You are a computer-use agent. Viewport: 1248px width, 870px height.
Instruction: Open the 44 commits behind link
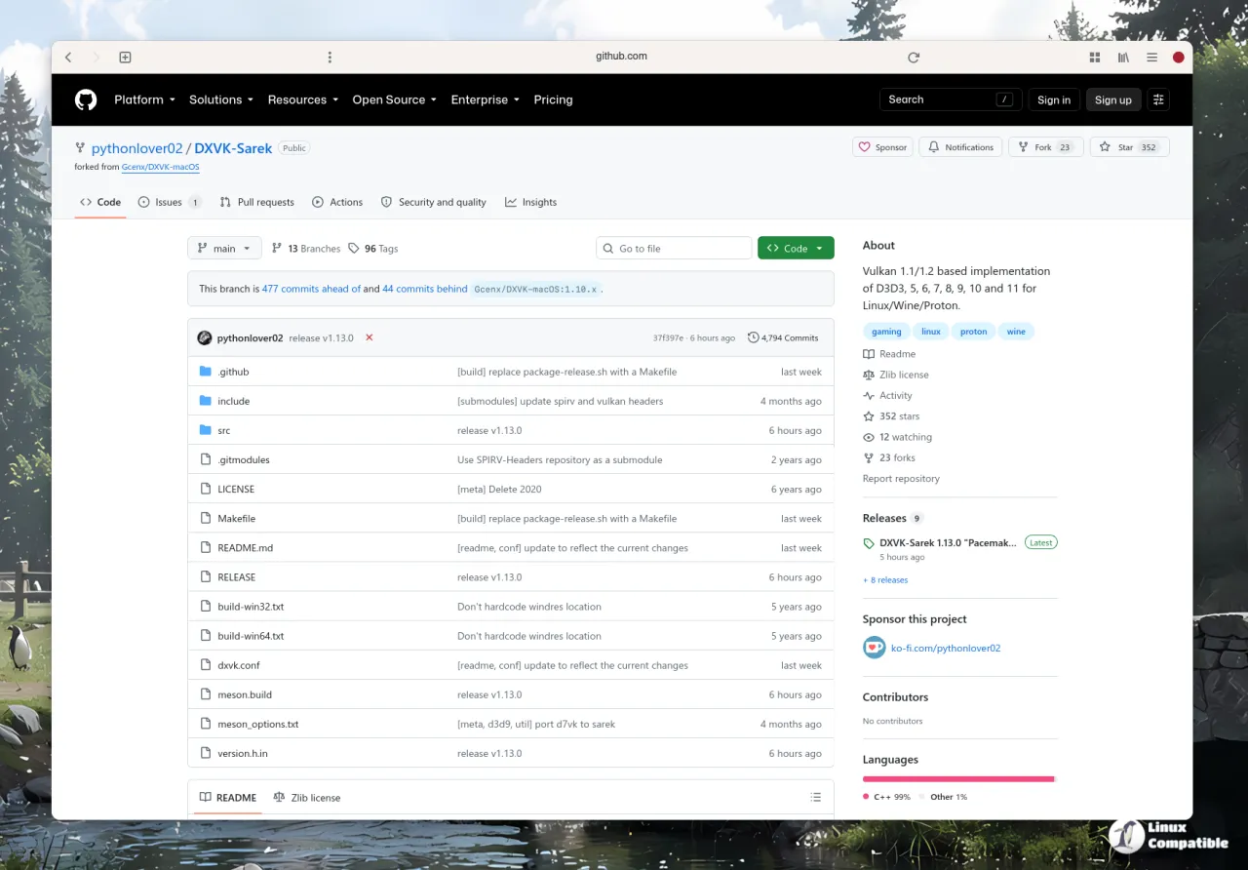pos(425,289)
